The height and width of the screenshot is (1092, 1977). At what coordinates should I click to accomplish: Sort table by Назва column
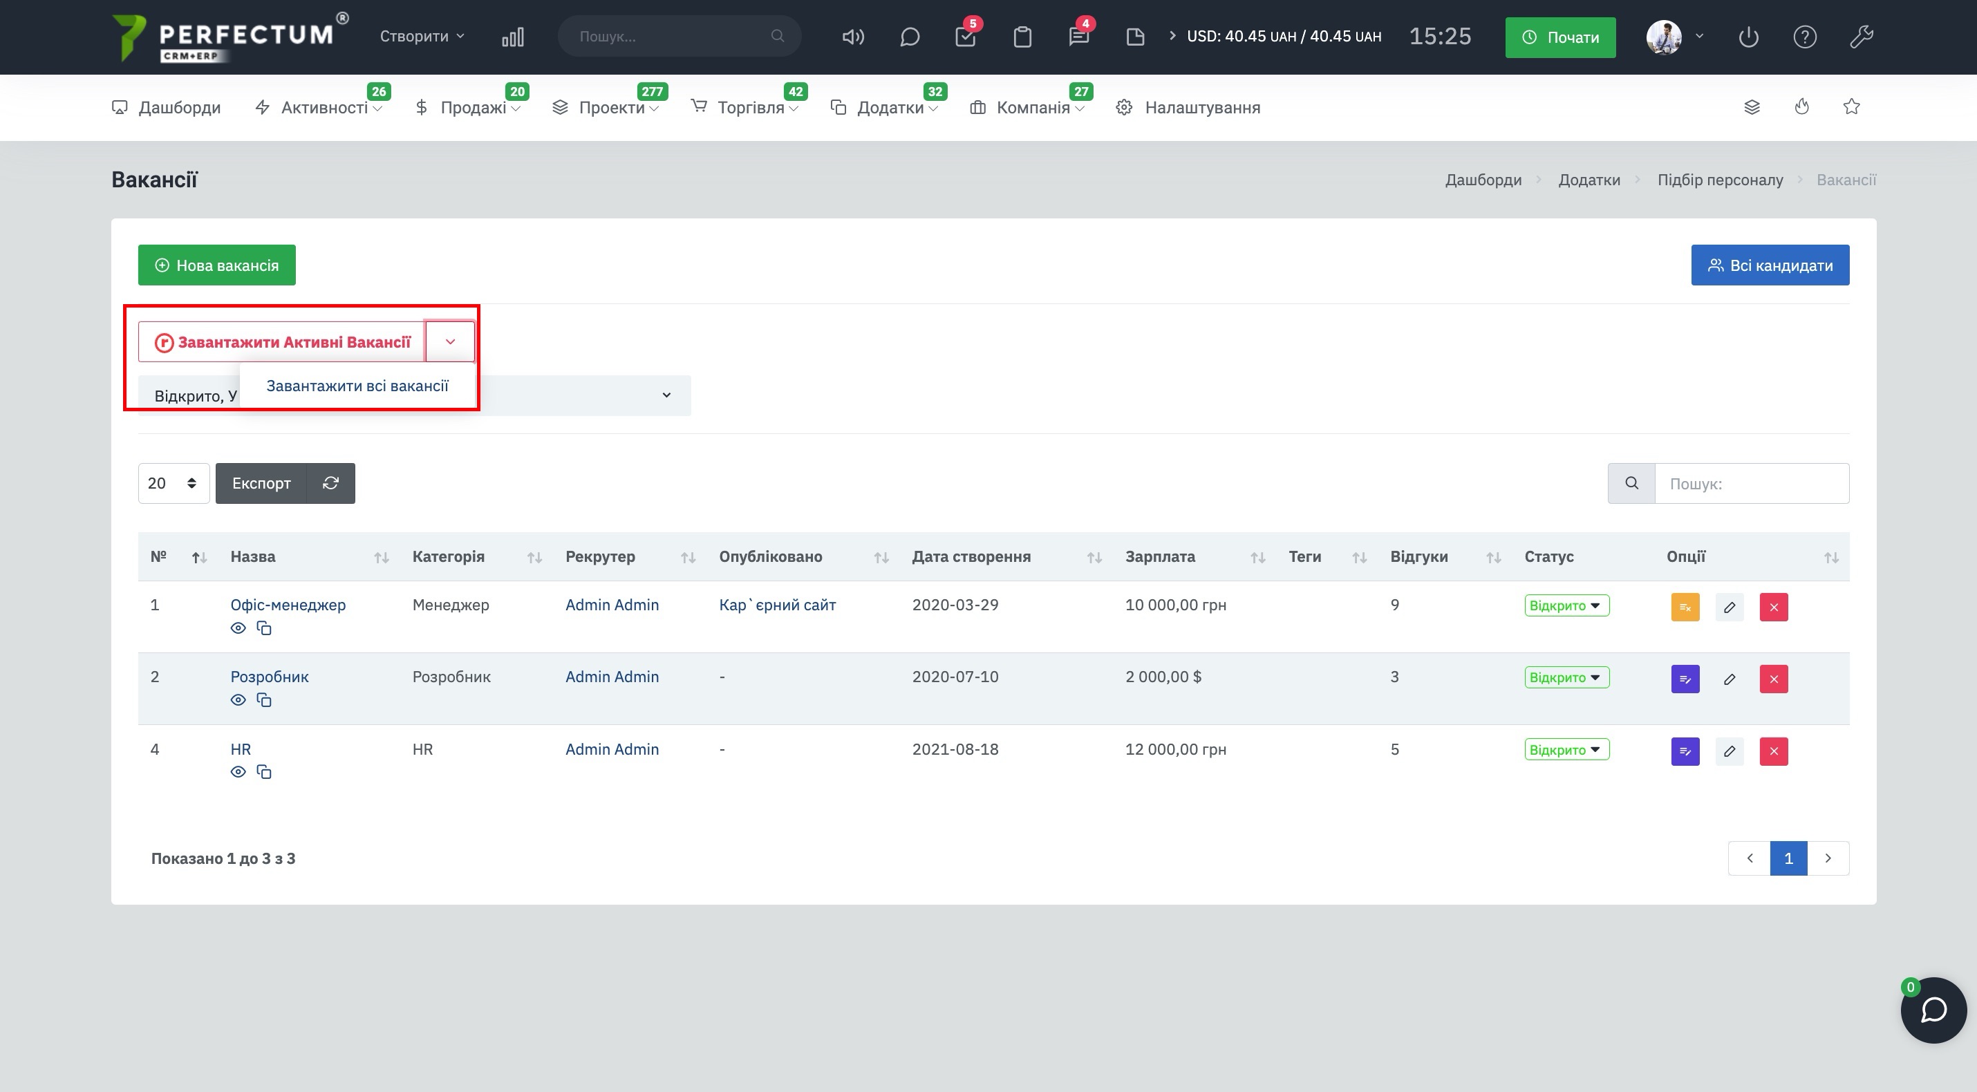tap(309, 556)
